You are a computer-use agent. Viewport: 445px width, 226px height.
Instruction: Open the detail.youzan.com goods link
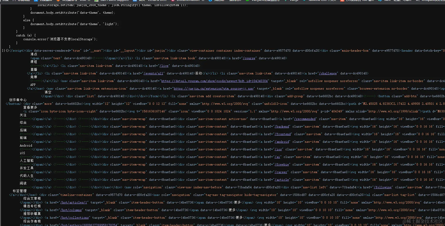pos(215,81)
